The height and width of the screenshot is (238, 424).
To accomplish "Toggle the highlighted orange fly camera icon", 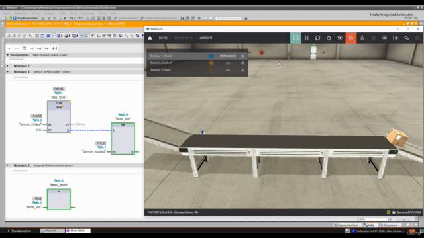I will click(351, 38).
